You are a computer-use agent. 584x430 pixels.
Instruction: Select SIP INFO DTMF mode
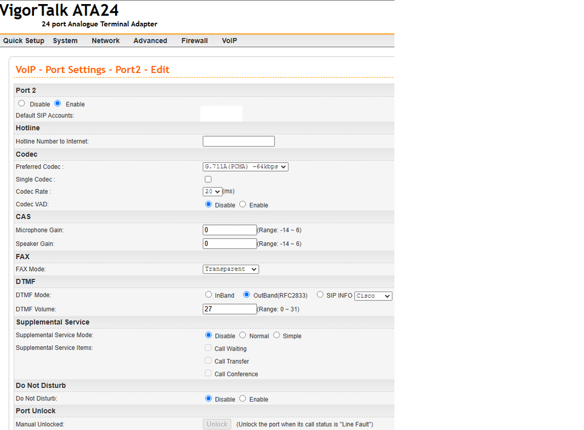320,295
